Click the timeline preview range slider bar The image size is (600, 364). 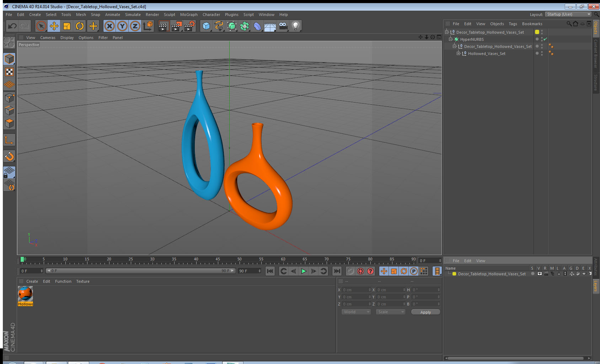(x=141, y=271)
